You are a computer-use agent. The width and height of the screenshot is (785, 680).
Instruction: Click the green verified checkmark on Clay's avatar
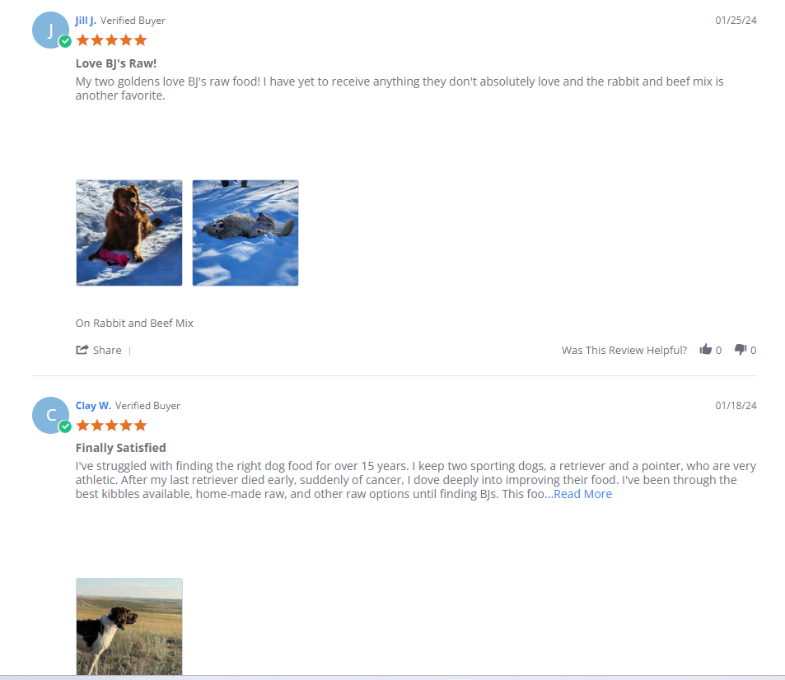(65, 426)
